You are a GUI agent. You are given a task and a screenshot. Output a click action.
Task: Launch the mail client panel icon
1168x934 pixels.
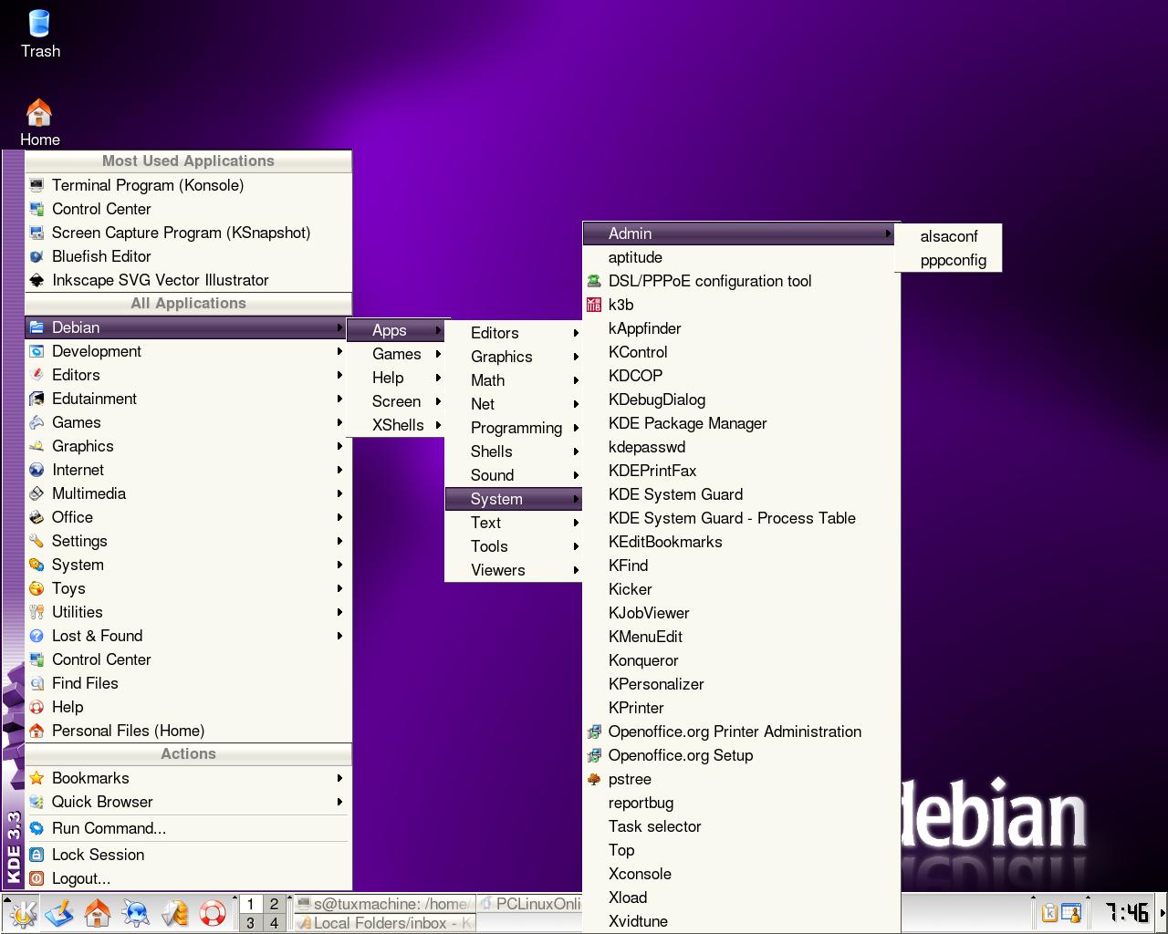click(x=174, y=913)
